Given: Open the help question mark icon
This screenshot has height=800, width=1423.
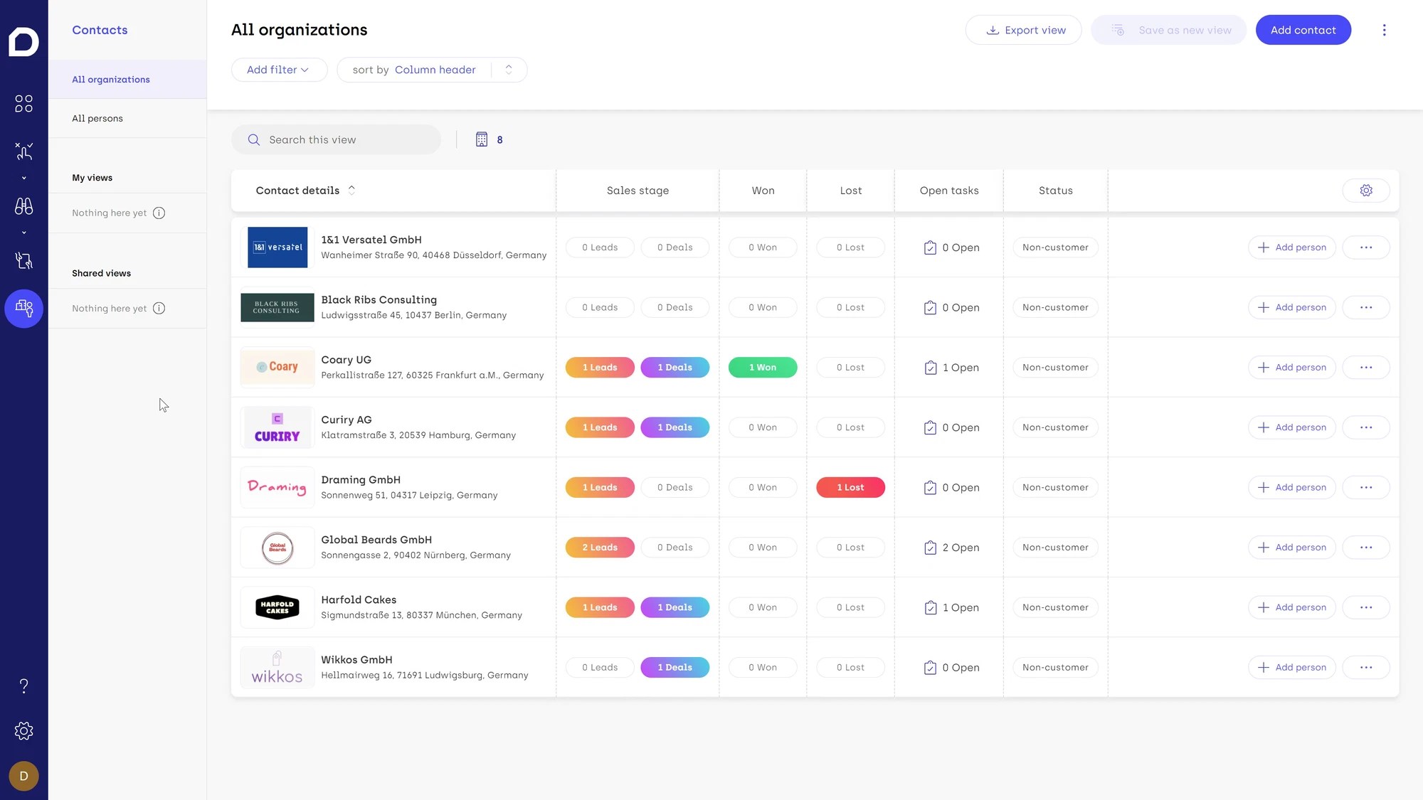Looking at the screenshot, I should pyautogui.click(x=23, y=686).
